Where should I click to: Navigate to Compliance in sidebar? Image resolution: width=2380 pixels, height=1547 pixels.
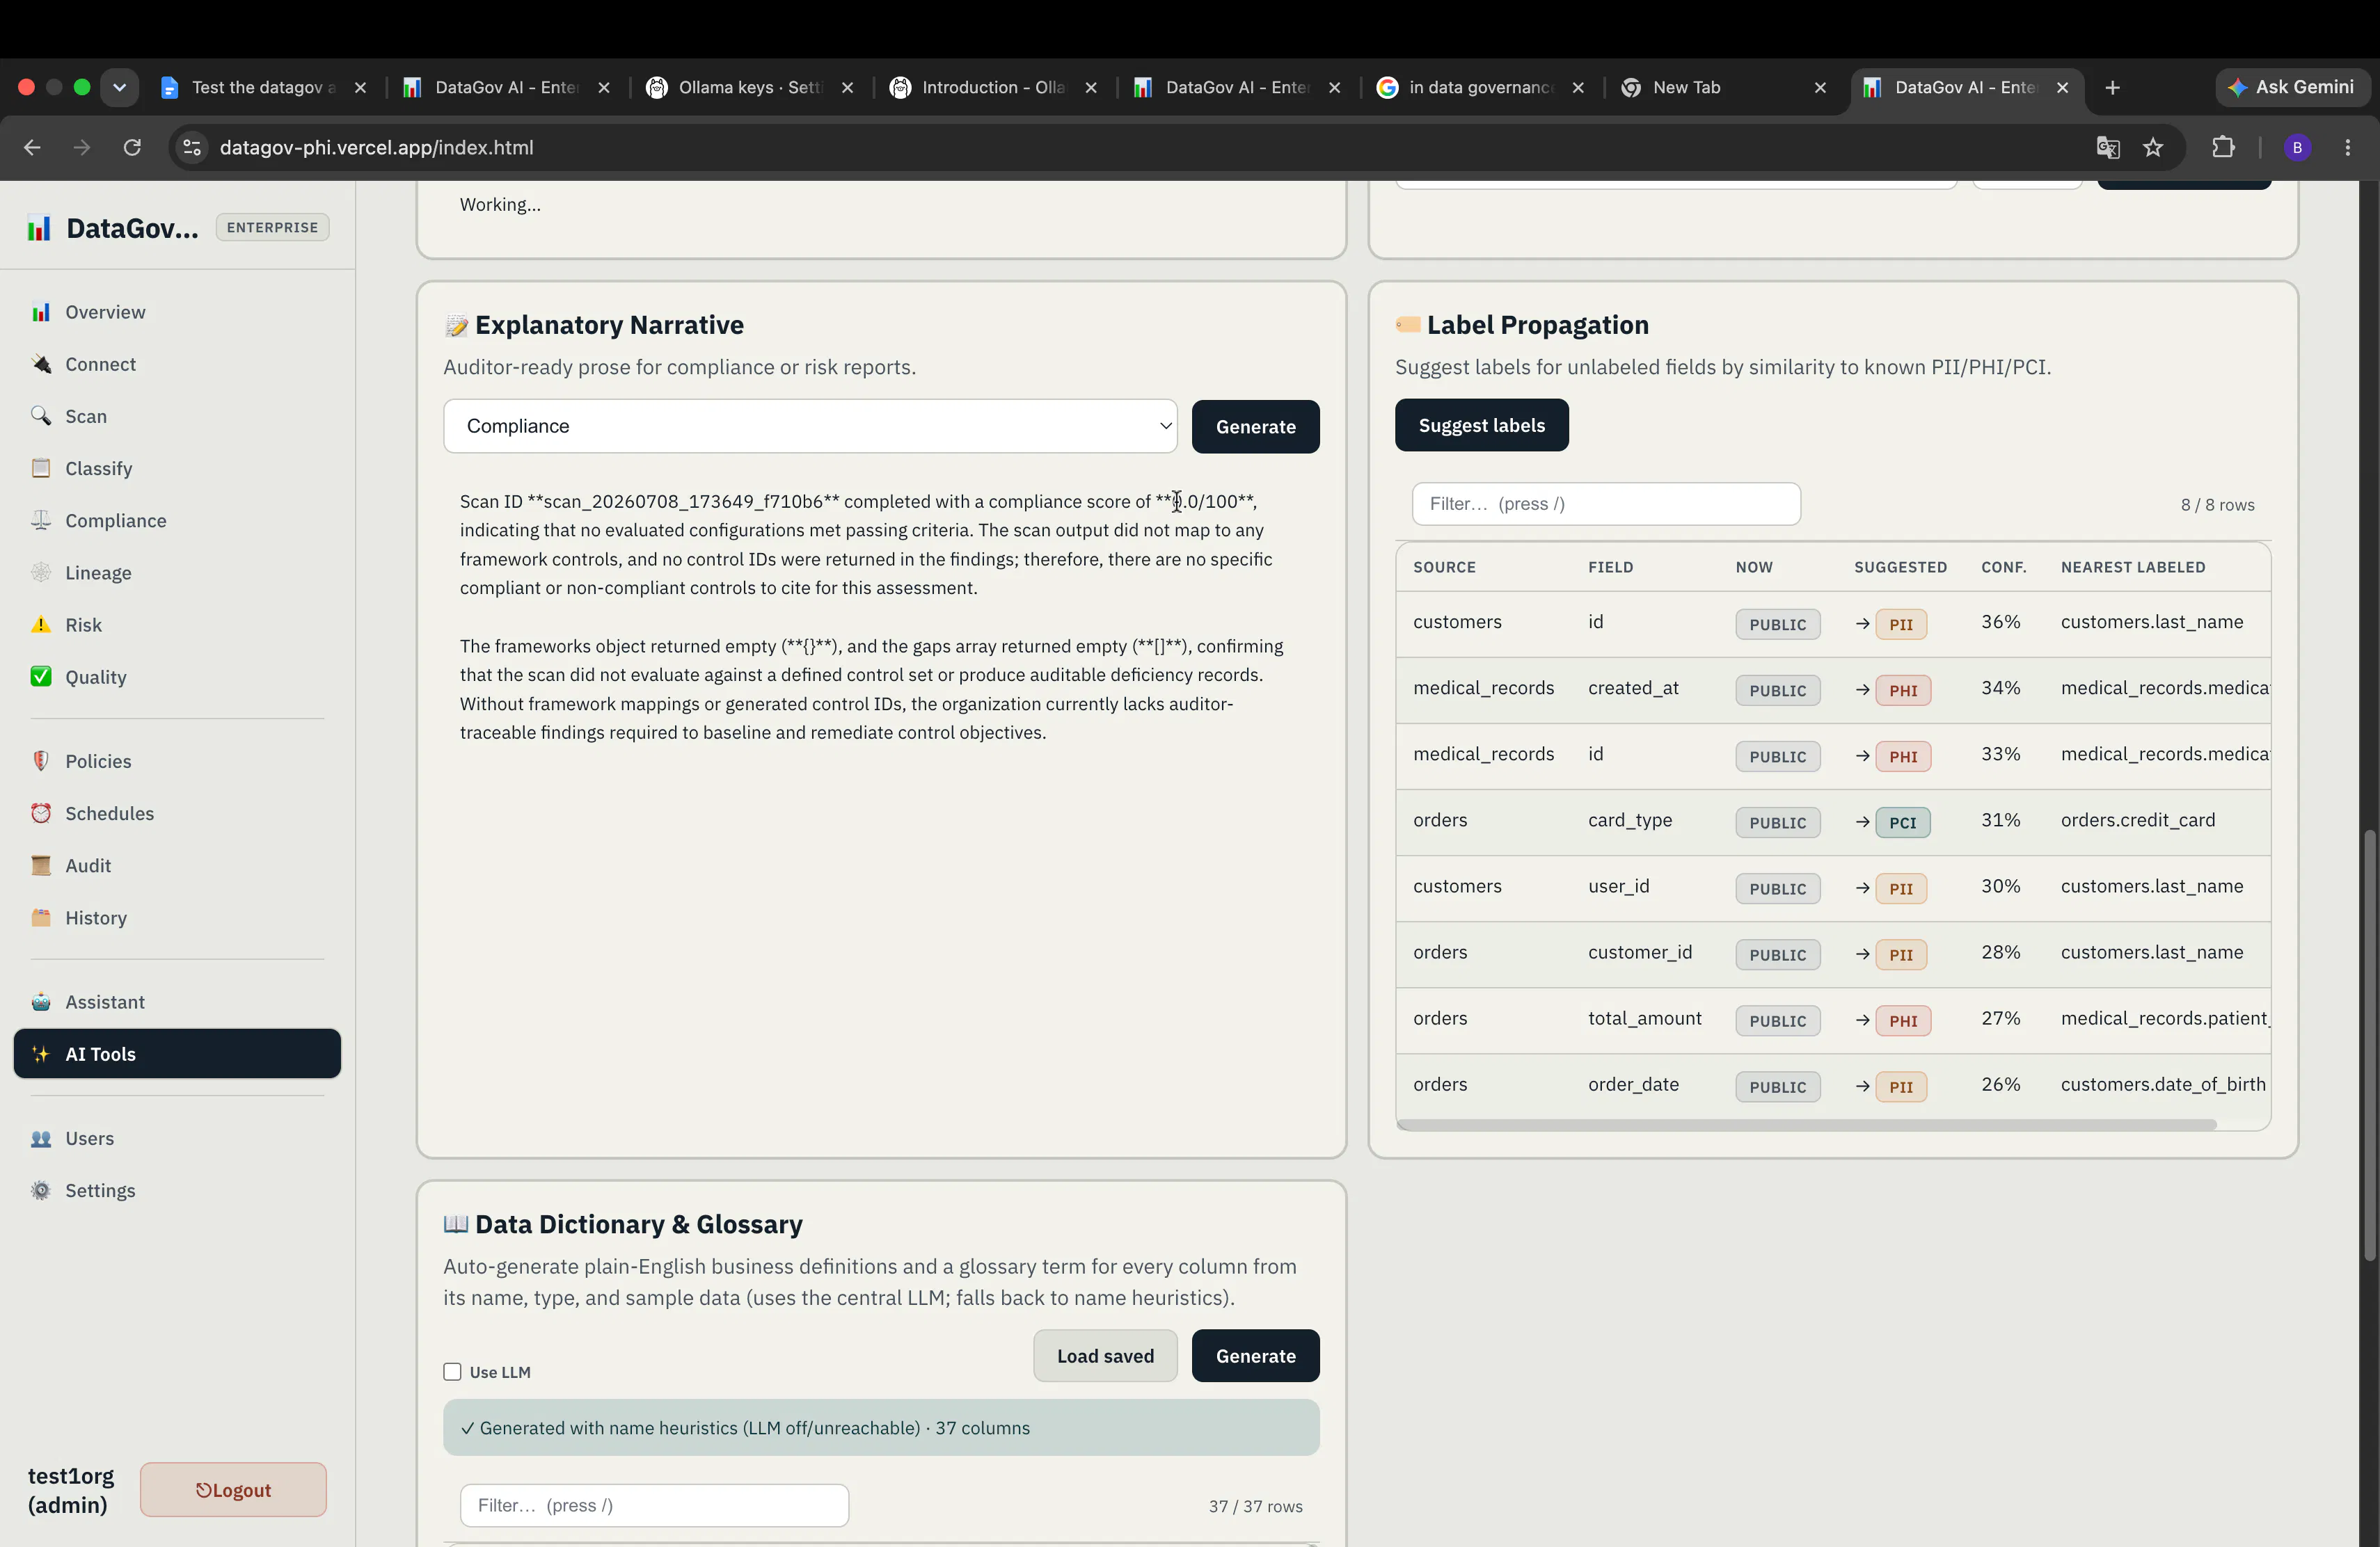(x=177, y=520)
